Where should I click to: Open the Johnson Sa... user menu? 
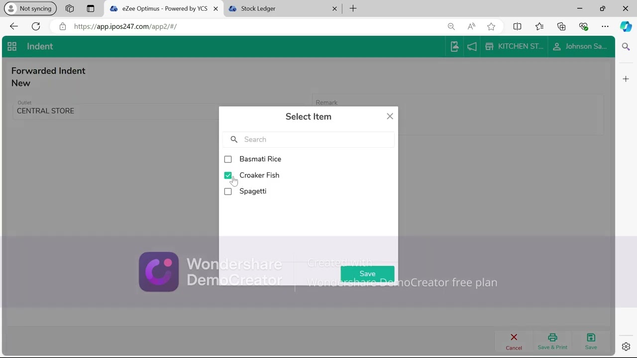(579, 46)
